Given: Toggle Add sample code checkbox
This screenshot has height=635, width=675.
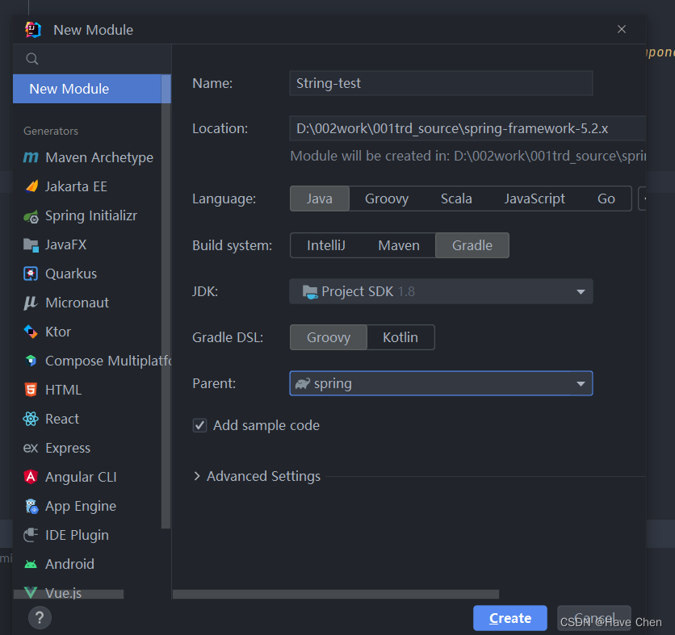Looking at the screenshot, I should (199, 425).
